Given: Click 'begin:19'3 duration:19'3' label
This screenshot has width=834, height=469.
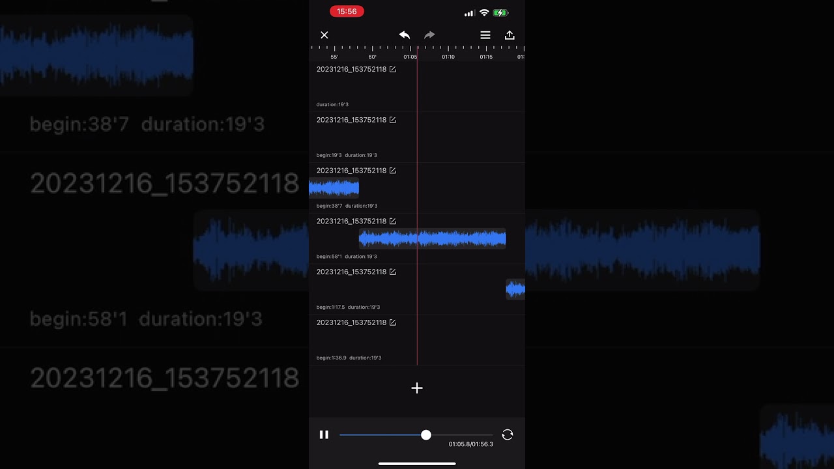Looking at the screenshot, I should (x=347, y=155).
